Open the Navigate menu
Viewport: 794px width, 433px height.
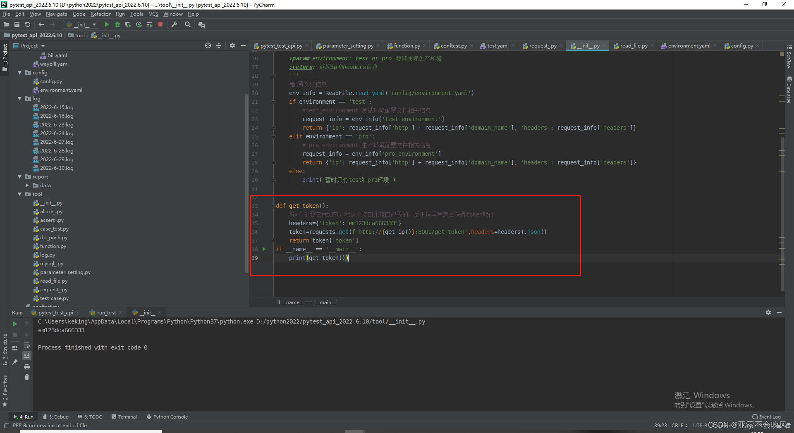57,14
